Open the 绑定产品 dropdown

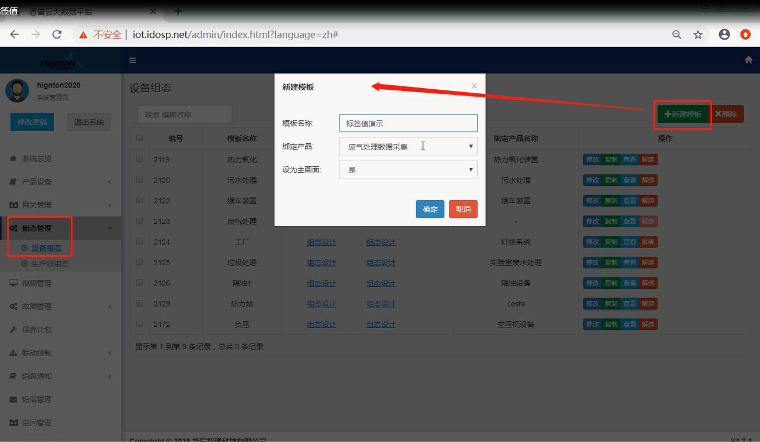(408, 146)
